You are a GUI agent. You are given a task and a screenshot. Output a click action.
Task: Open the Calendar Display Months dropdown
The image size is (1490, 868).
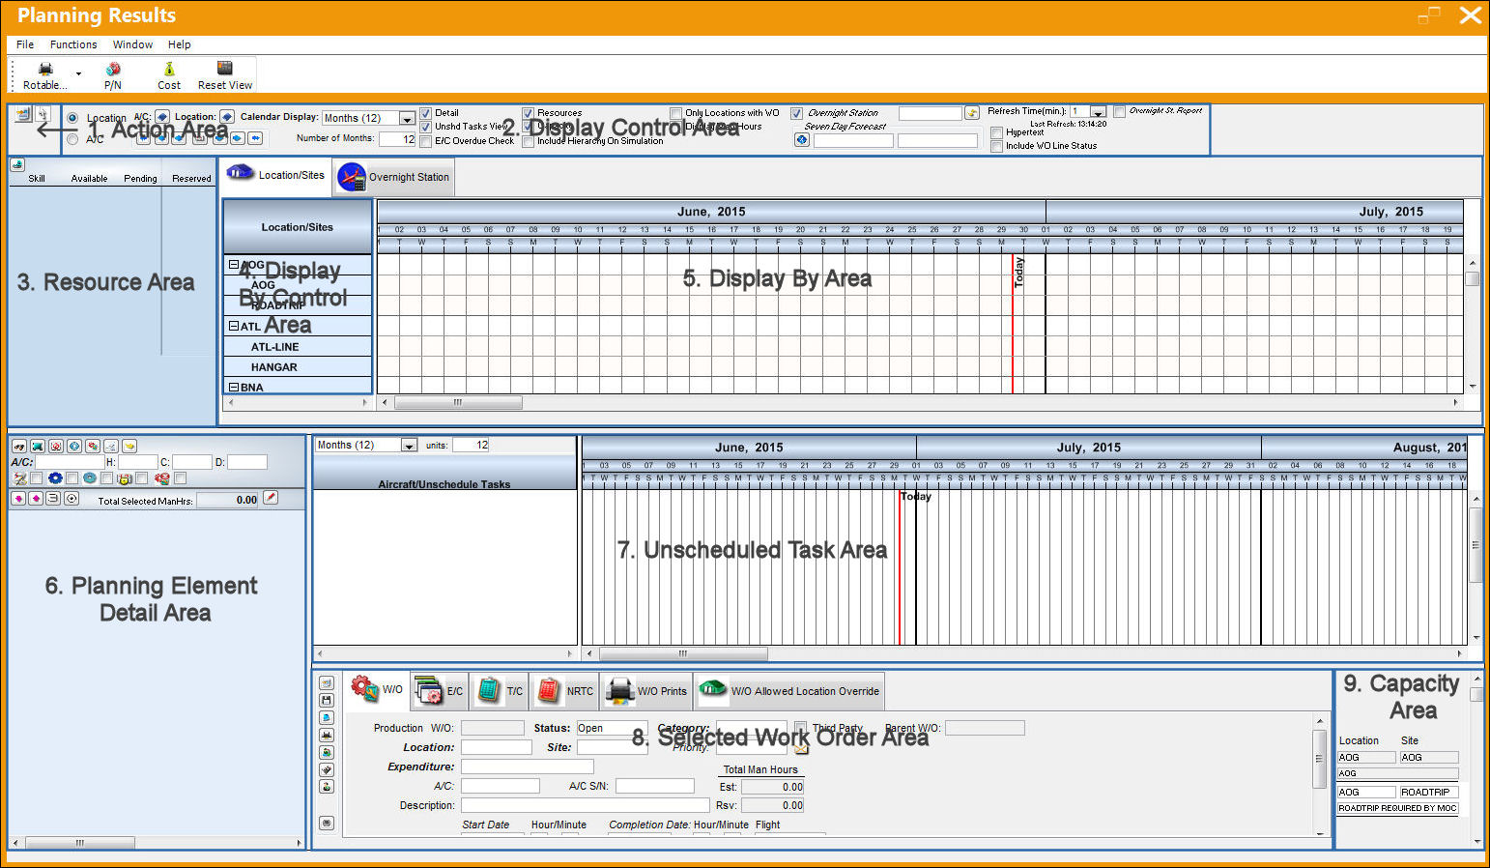click(x=407, y=118)
